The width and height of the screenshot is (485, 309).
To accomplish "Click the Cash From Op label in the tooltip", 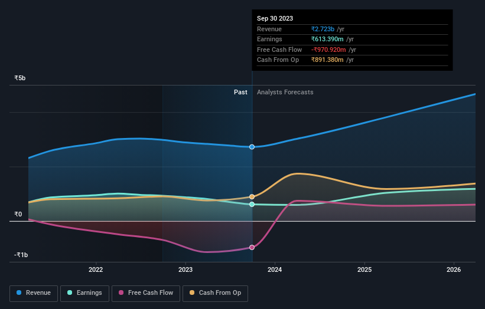I will (x=278, y=60).
